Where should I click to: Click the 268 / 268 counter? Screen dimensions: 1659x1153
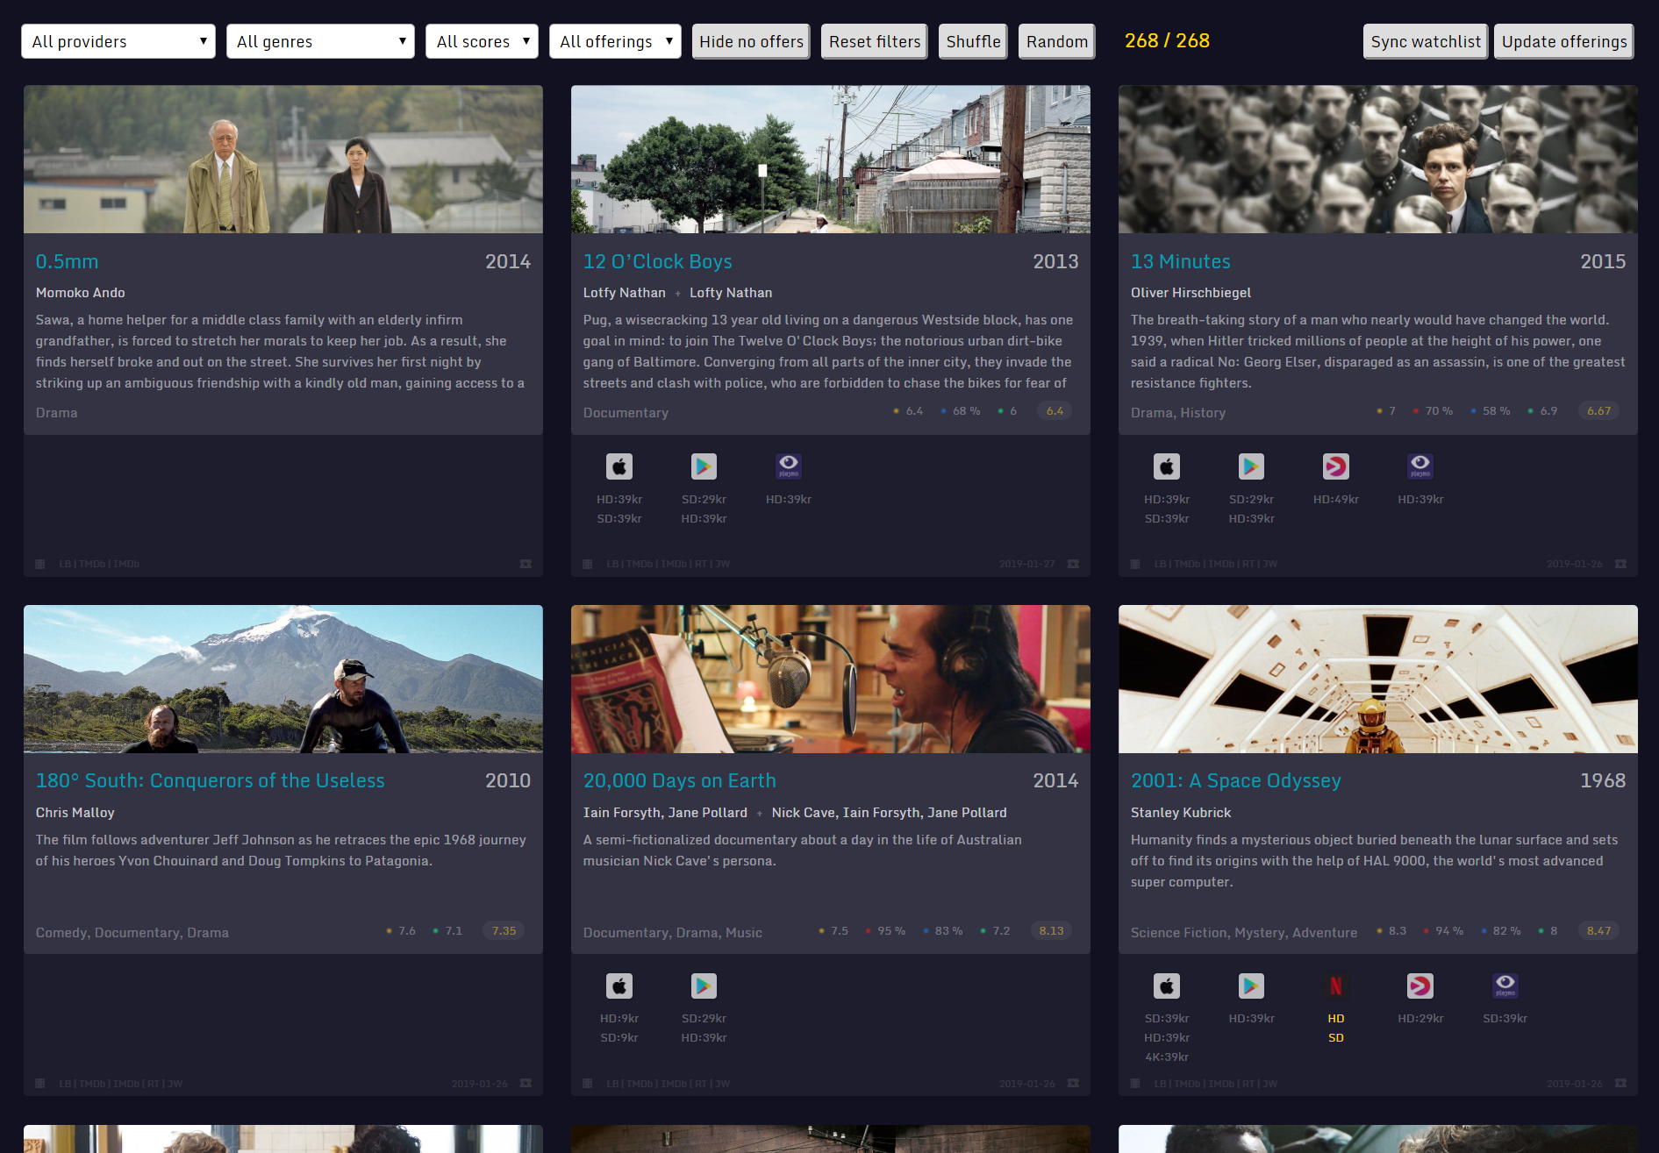[x=1167, y=40]
